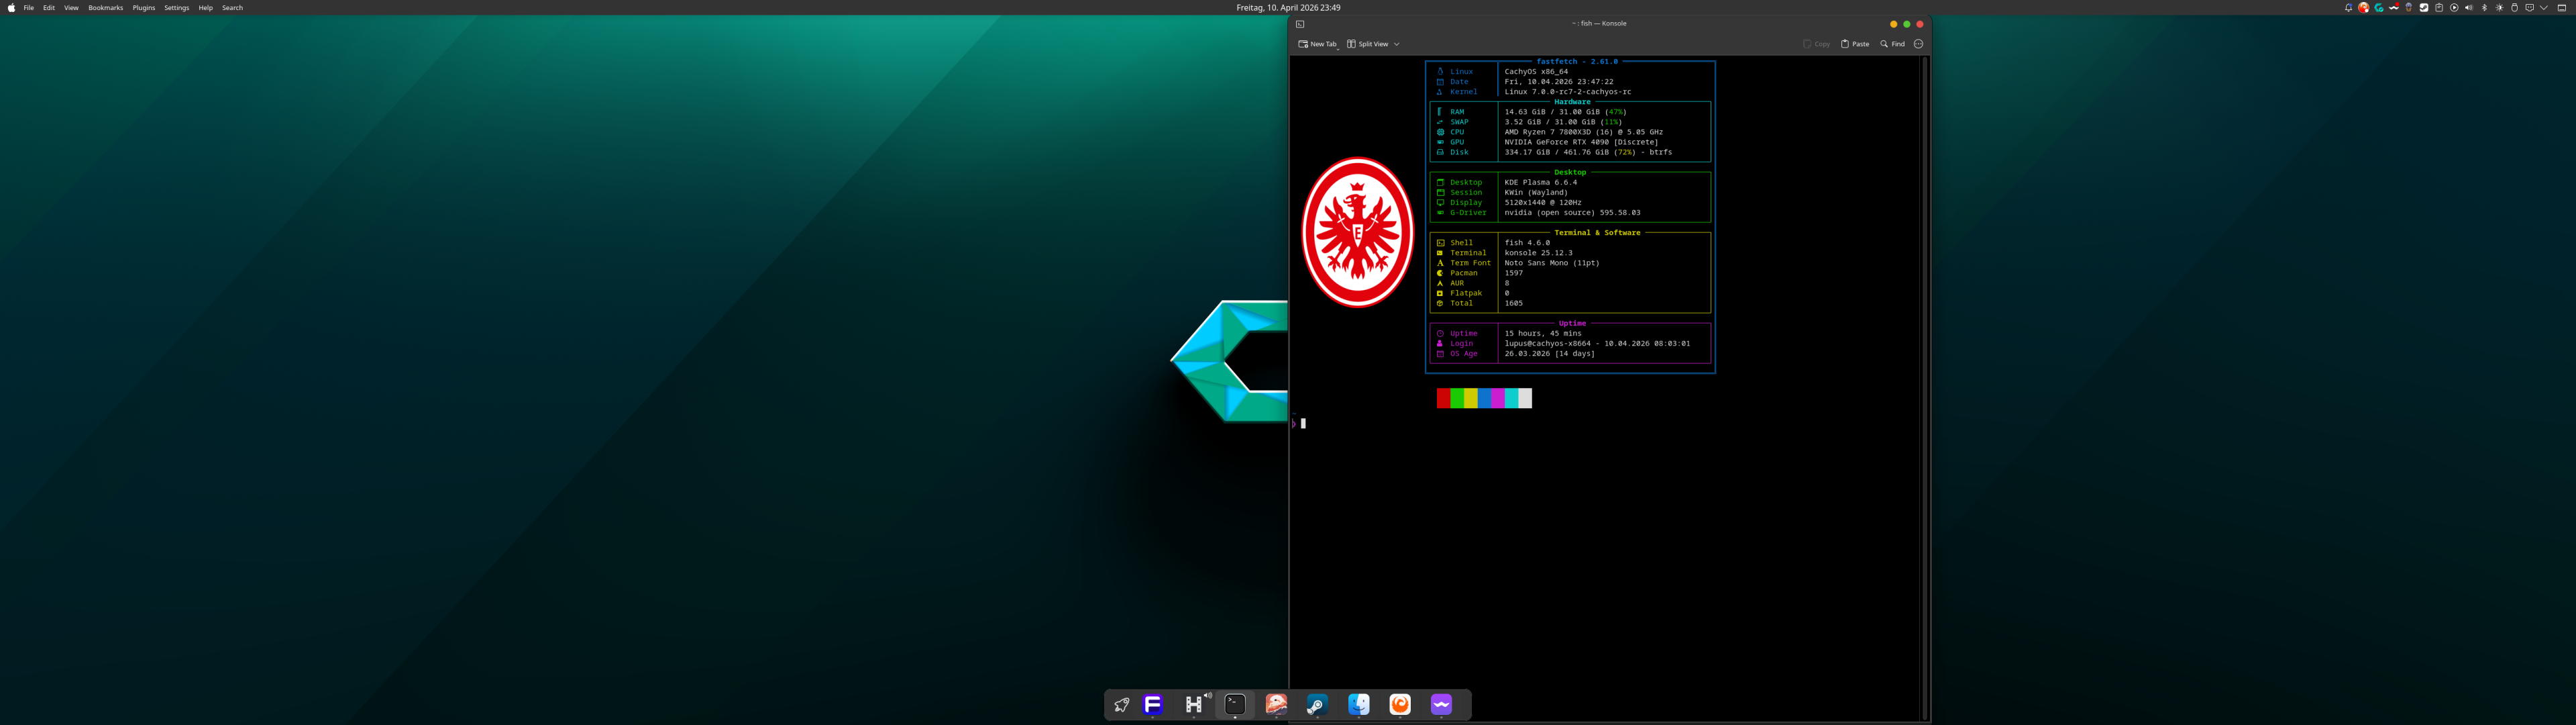Screen dimensions: 2576x725
Task: Click the Paste toolbar button
Action: [x=1855, y=44]
